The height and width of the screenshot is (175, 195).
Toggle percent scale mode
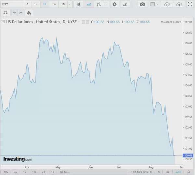click(x=159, y=172)
